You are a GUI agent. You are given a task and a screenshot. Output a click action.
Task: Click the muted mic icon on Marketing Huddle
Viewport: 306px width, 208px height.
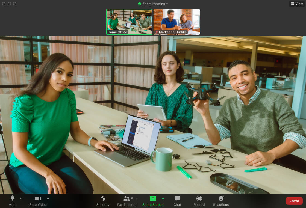point(157,32)
